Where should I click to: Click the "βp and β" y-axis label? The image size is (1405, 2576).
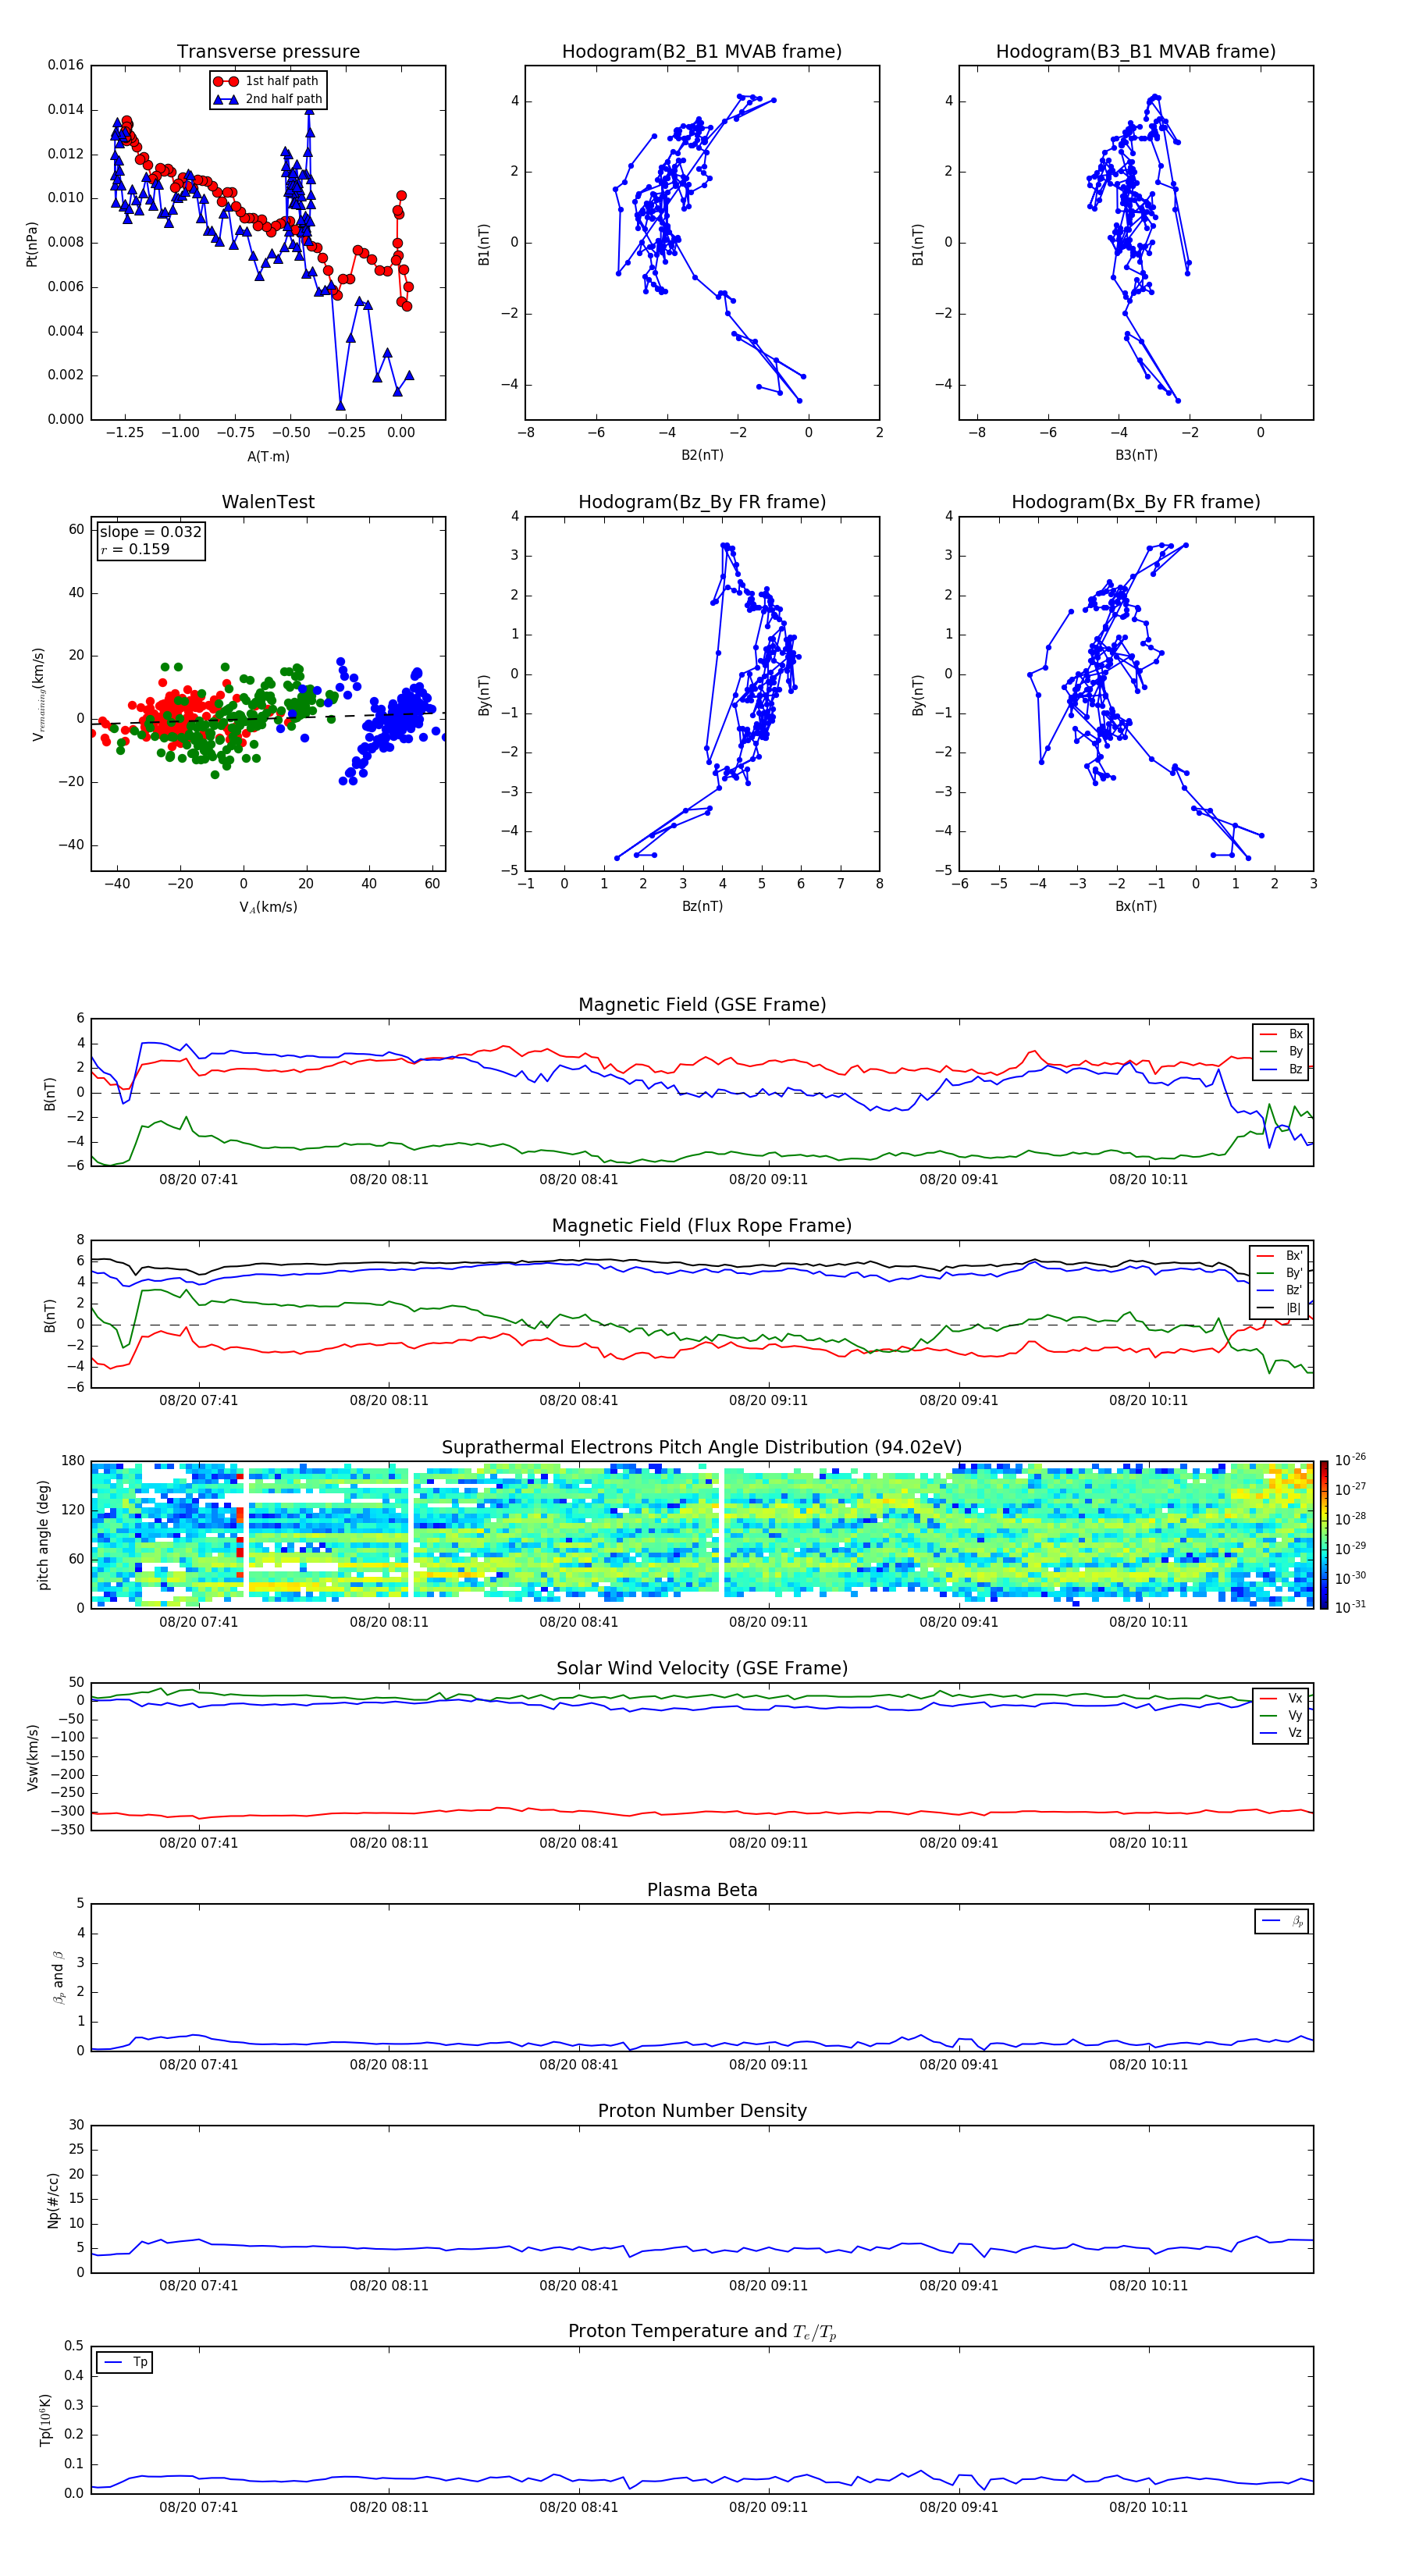(x=58, y=1977)
